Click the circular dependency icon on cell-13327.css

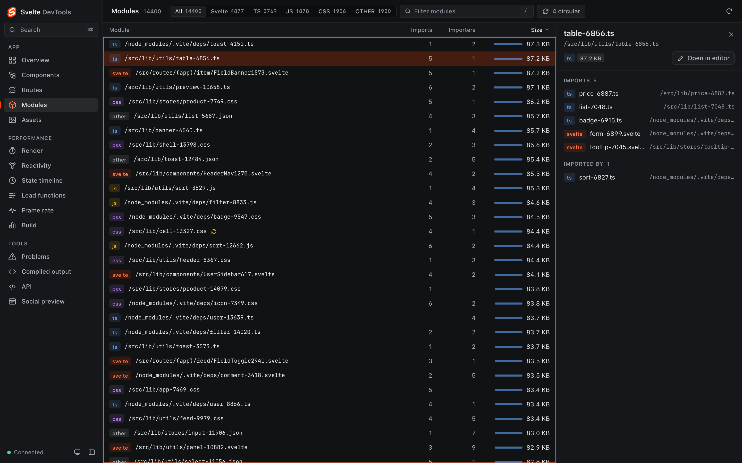(x=214, y=232)
